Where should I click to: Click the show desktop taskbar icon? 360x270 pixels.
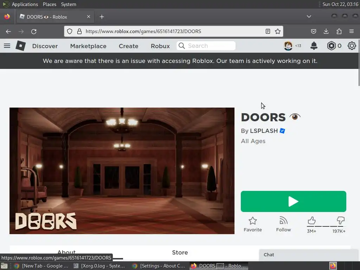coord(4,266)
